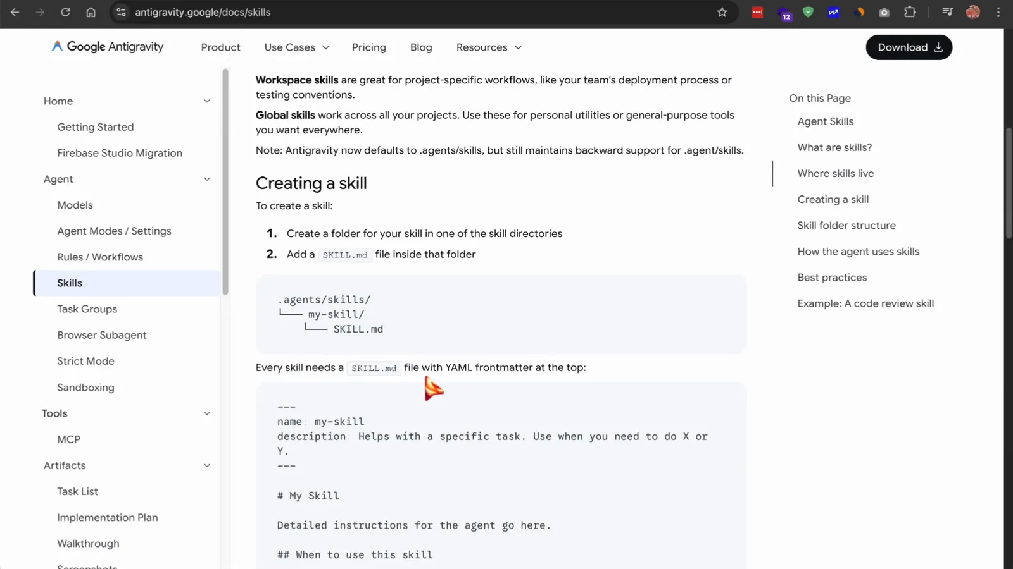Open the camera screenshot extension

click(884, 12)
